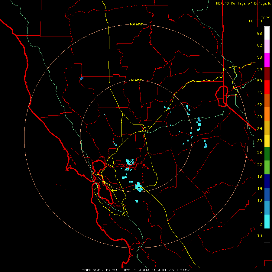
Task: Click the yellow 30 K FT legend swatch
Action: click(x=267, y=141)
